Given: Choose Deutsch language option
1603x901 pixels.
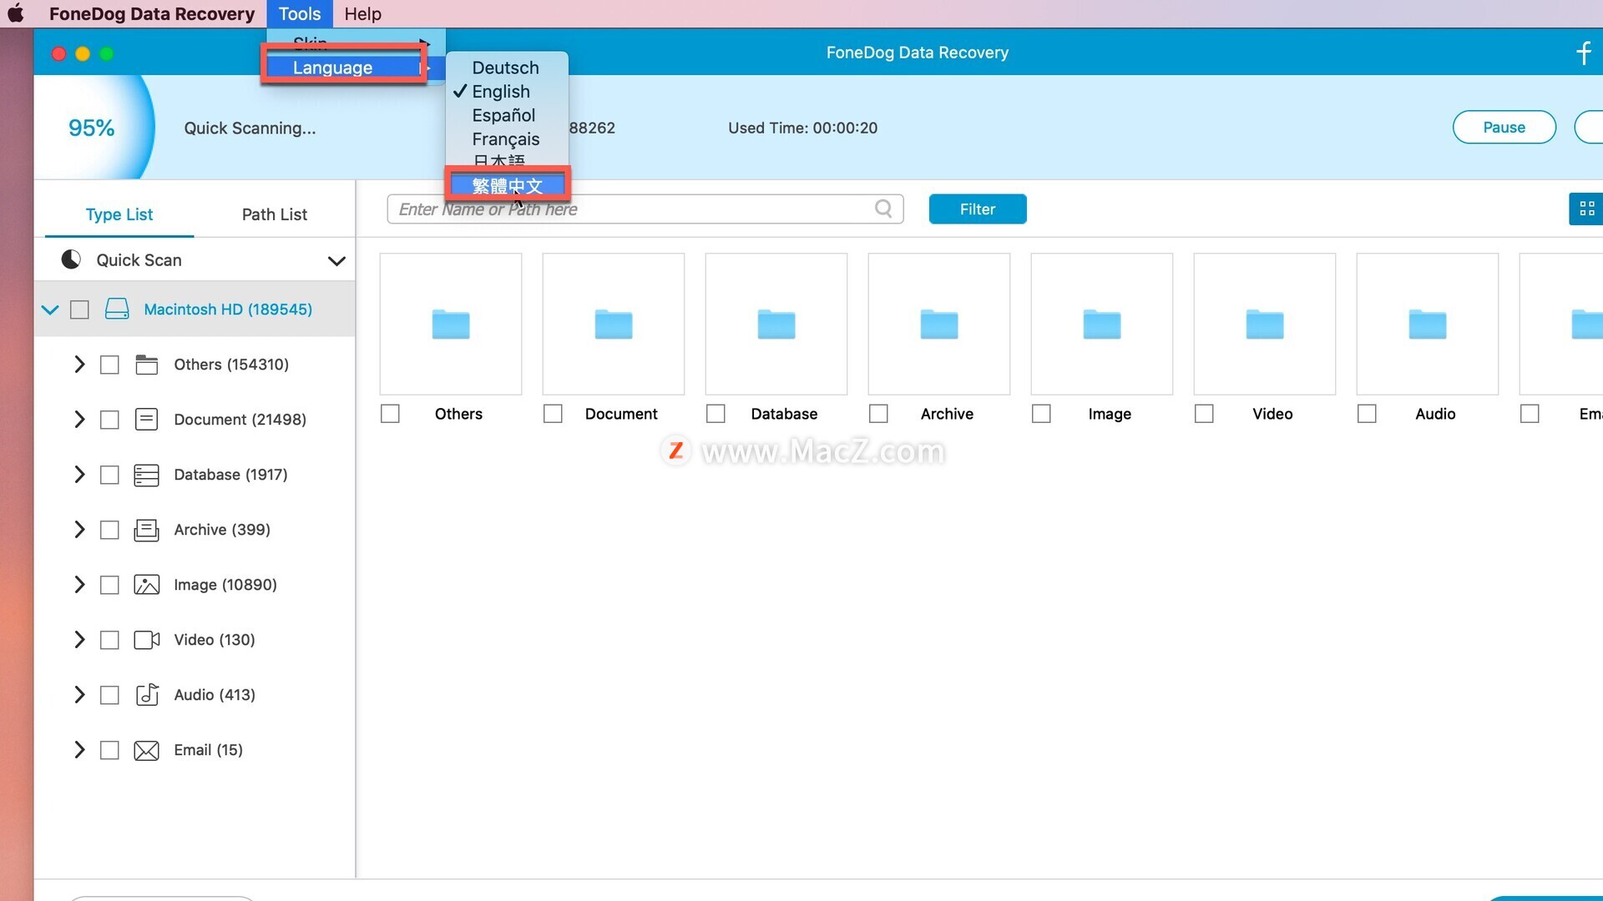Looking at the screenshot, I should 507,68.
